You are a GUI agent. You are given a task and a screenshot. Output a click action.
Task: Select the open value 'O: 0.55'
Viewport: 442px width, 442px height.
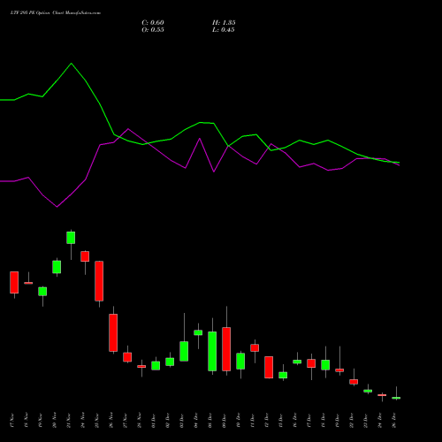153,30
